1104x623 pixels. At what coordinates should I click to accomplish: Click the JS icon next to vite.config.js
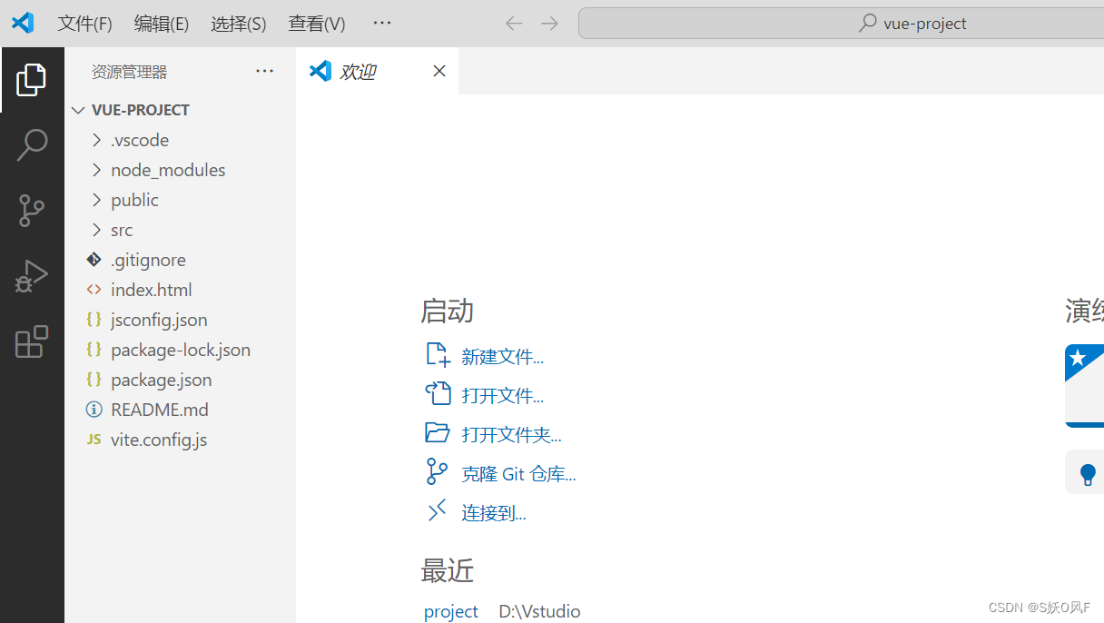(x=94, y=440)
